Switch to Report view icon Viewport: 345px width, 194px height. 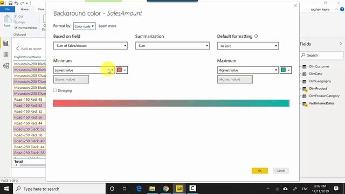[x=6, y=43]
